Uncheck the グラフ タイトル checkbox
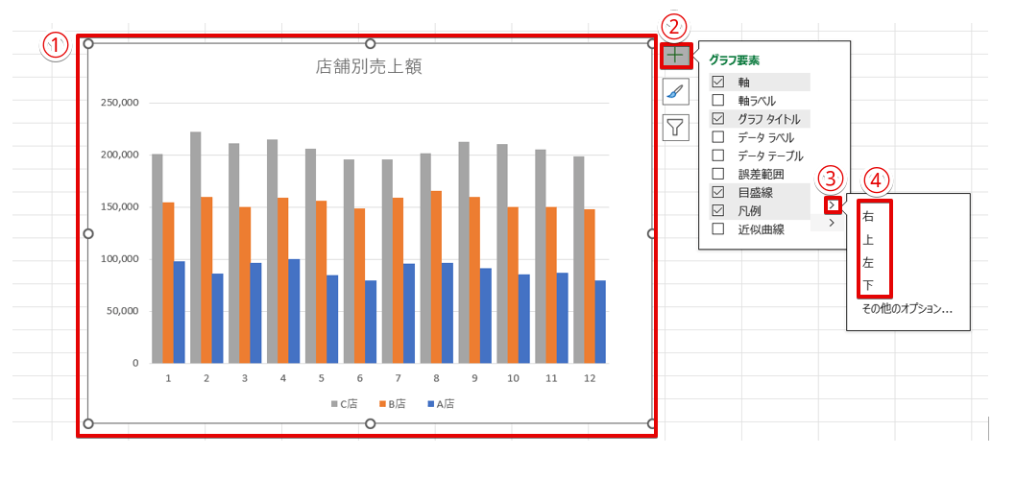1016x479 pixels. click(x=717, y=119)
